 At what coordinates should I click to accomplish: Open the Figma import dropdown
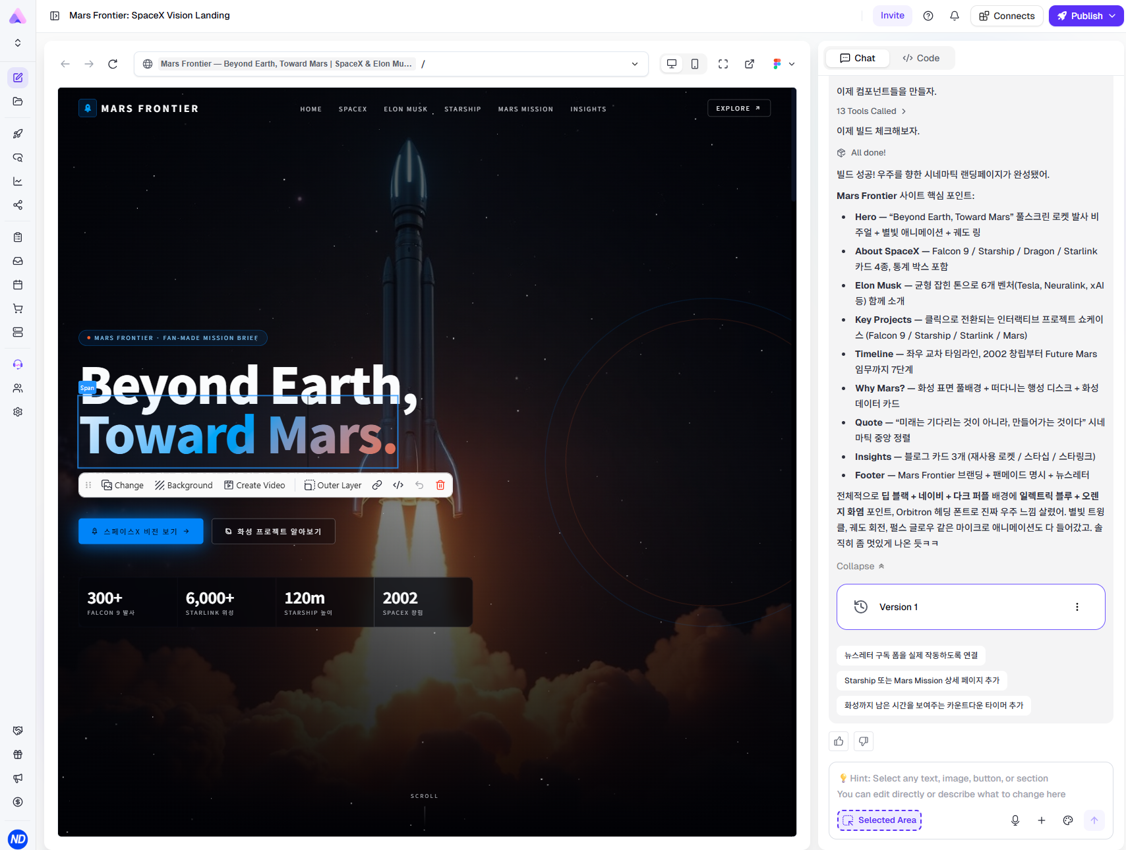tap(784, 64)
